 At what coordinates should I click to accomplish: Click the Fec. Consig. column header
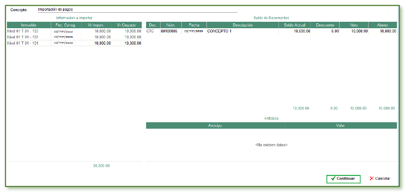click(66, 25)
